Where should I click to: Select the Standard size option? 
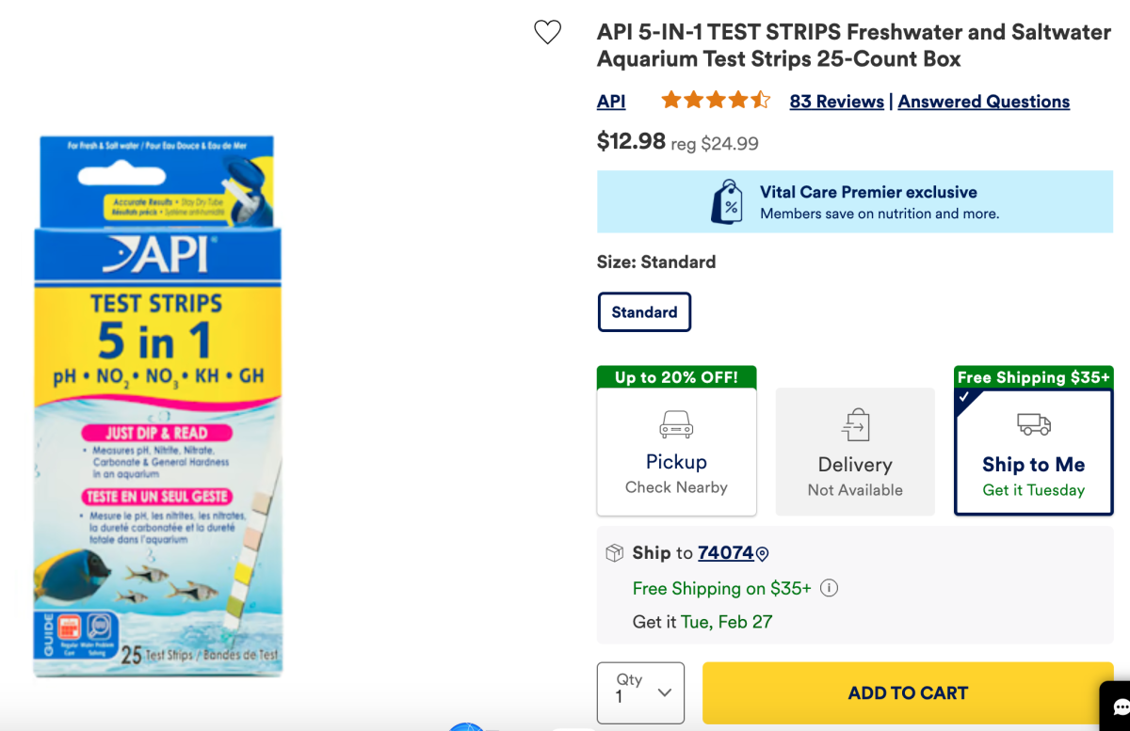[x=644, y=312]
